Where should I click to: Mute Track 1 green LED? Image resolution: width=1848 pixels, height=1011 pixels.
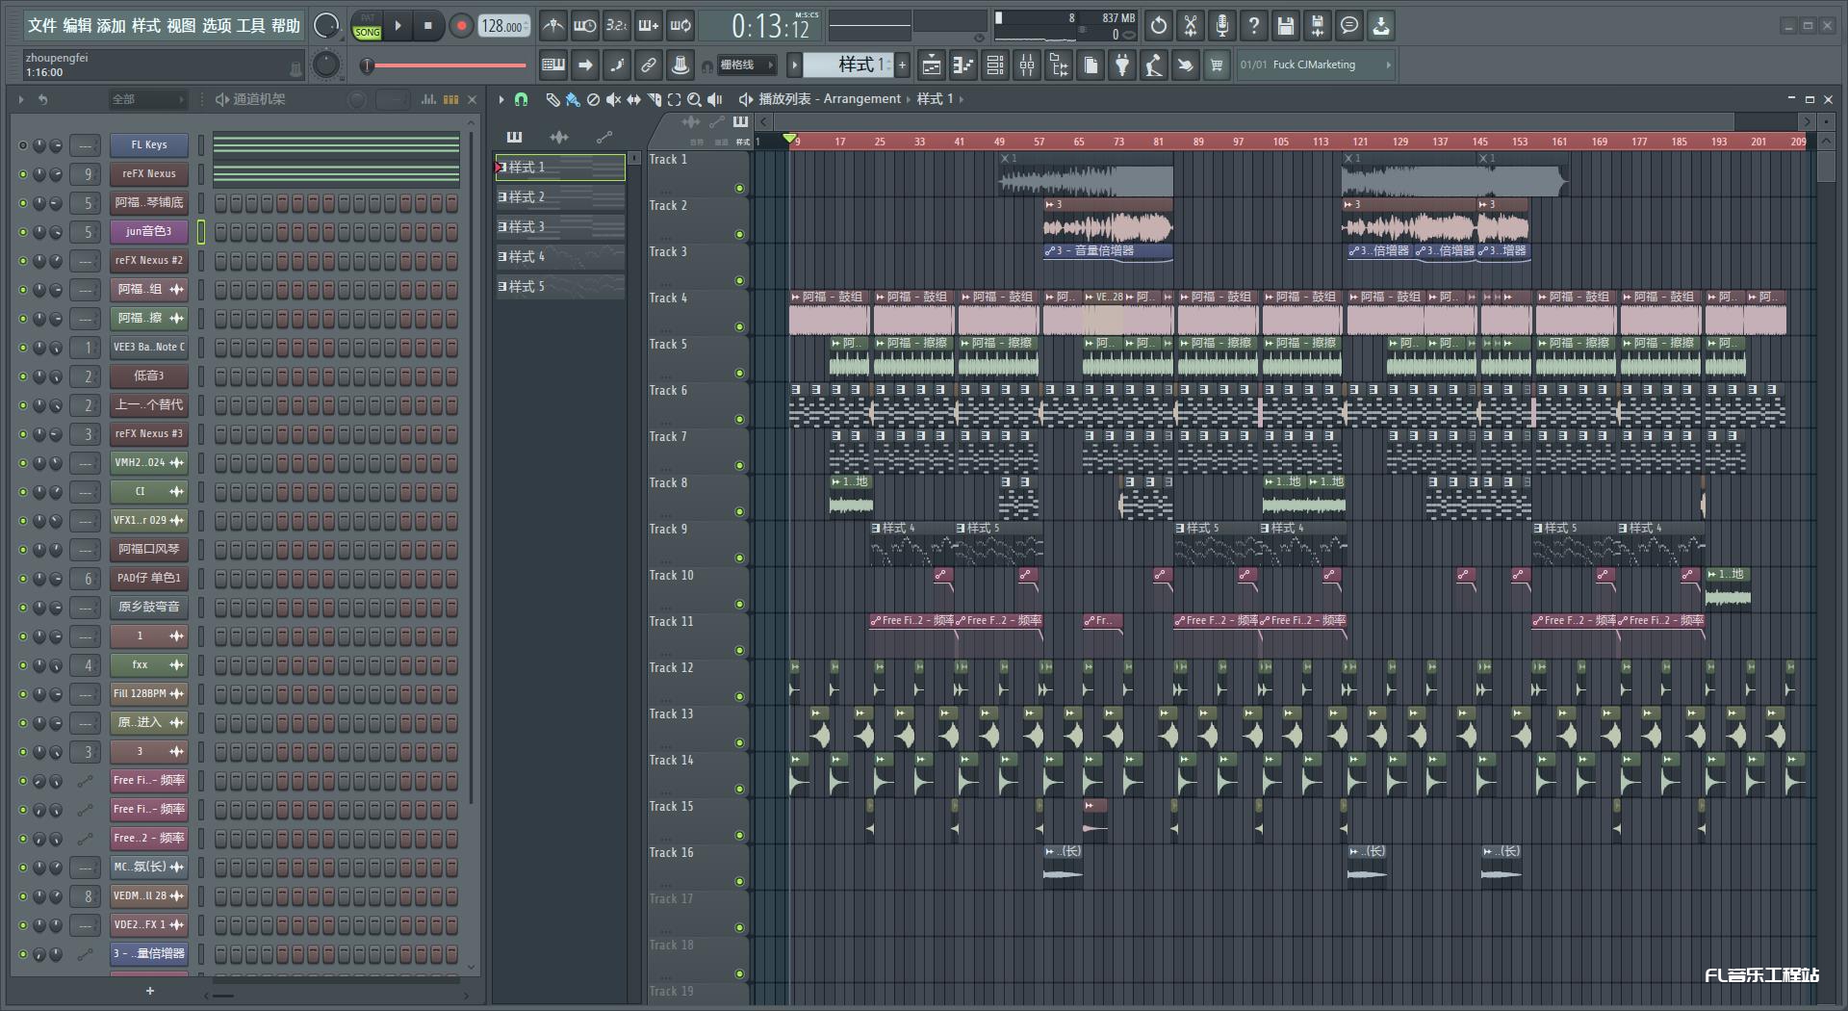[739, 188]
